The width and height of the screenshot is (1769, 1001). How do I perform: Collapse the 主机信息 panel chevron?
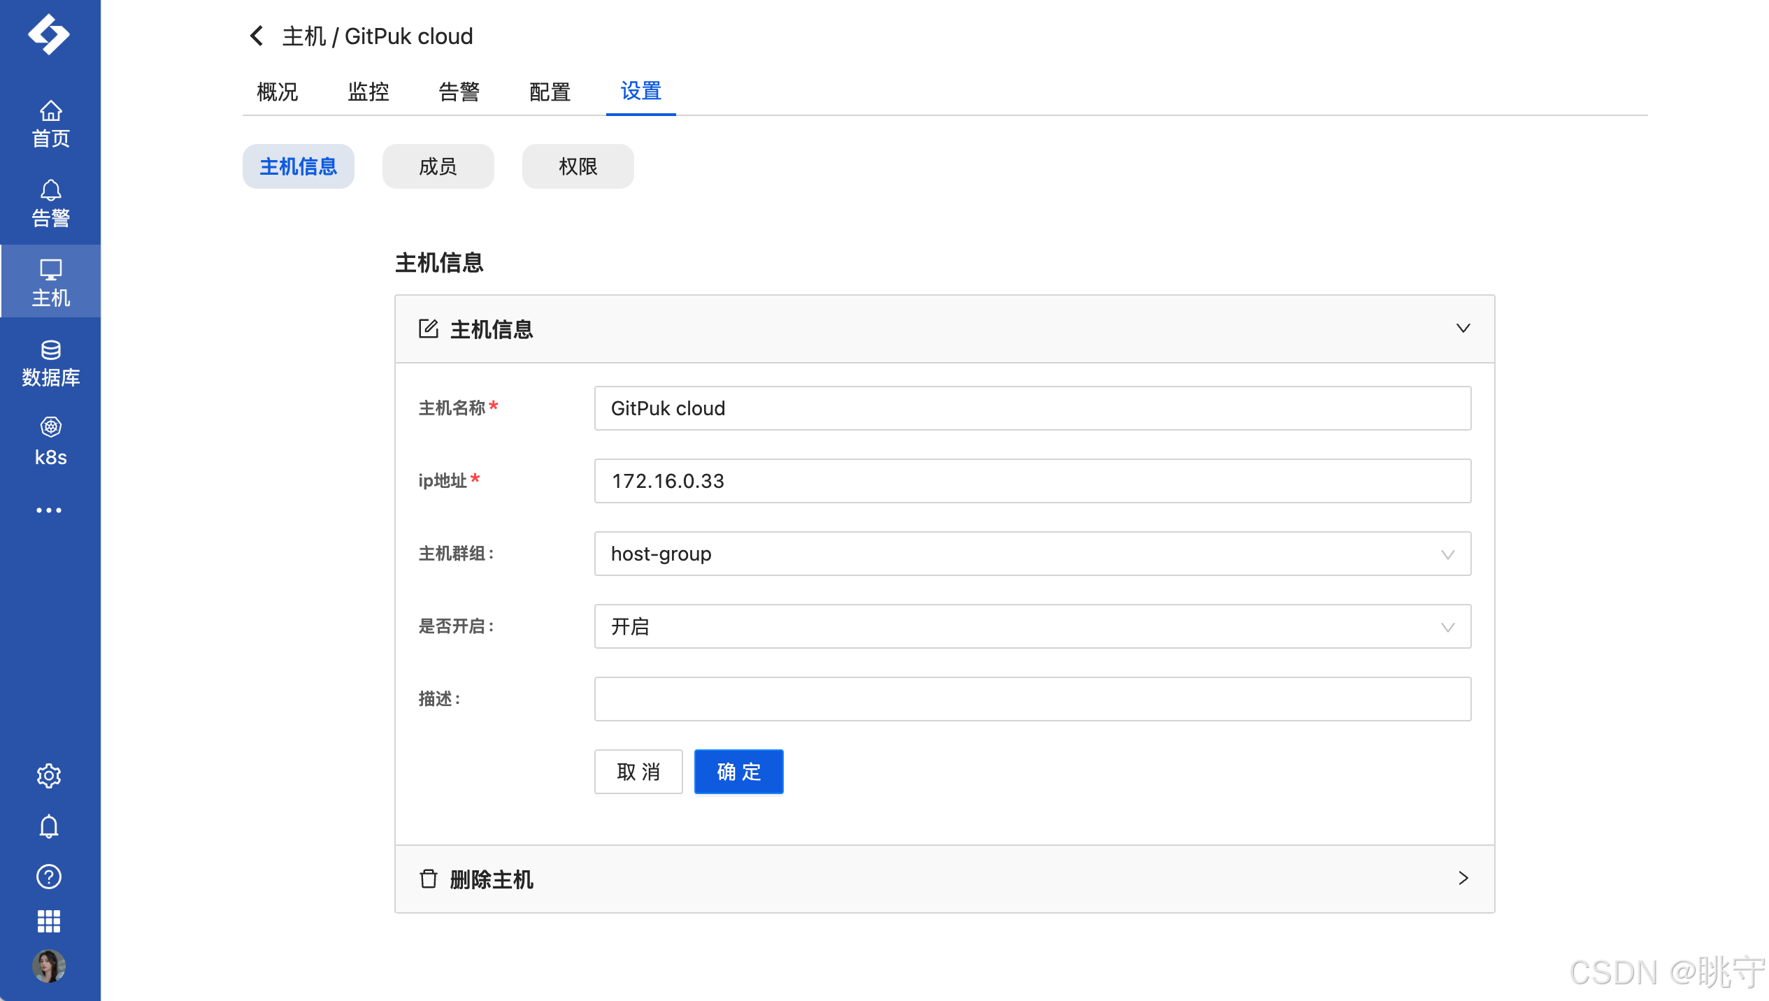(x=1463, y=328)
